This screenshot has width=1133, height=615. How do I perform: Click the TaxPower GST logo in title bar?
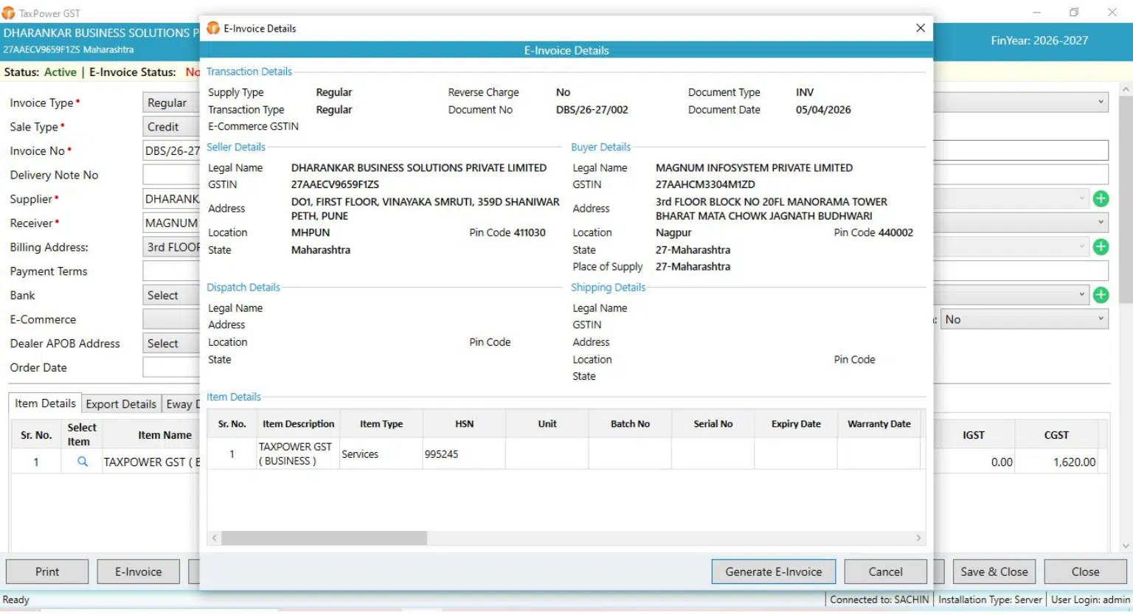[8, 13]
